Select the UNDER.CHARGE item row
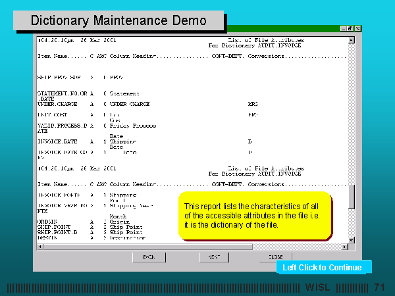 (59, 104)
